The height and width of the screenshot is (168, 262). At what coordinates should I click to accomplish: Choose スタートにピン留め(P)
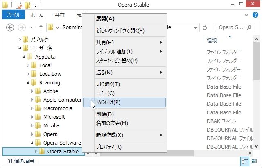point(124,61)
